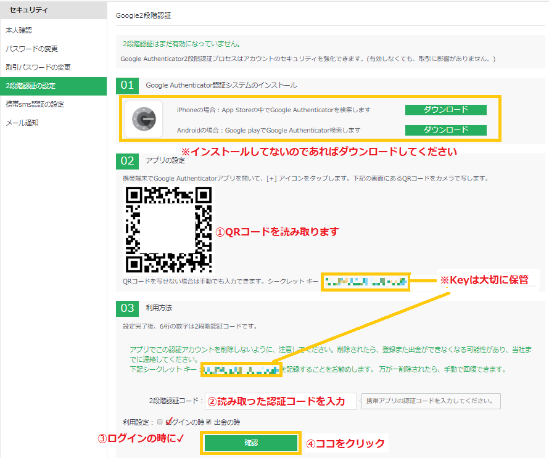
Task: Click the 2段階認証はまだ有効になっていません status message
Action: click(182, 44)
